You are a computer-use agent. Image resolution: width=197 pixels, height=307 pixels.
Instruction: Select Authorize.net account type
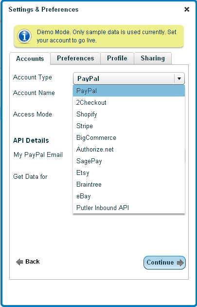[129, 150]
